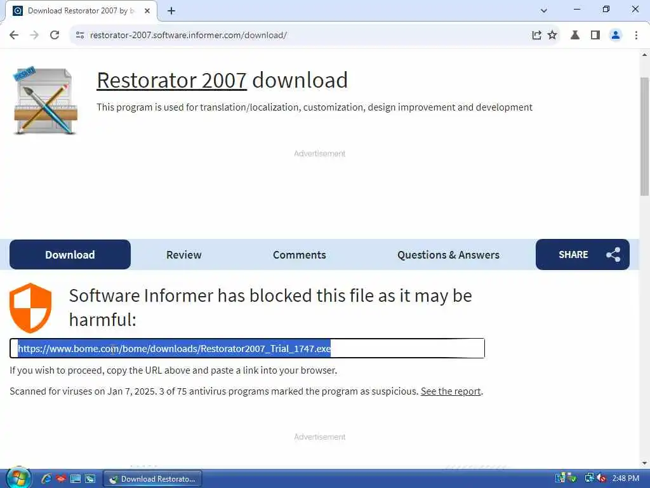
Task: Open the Comments tab
Action: 300,255
